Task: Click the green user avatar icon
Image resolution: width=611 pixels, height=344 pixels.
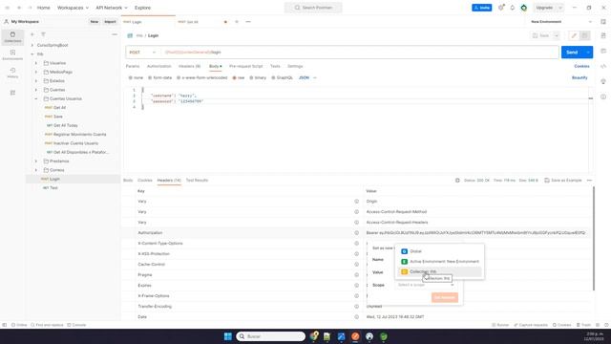Action: coord(524,8)
